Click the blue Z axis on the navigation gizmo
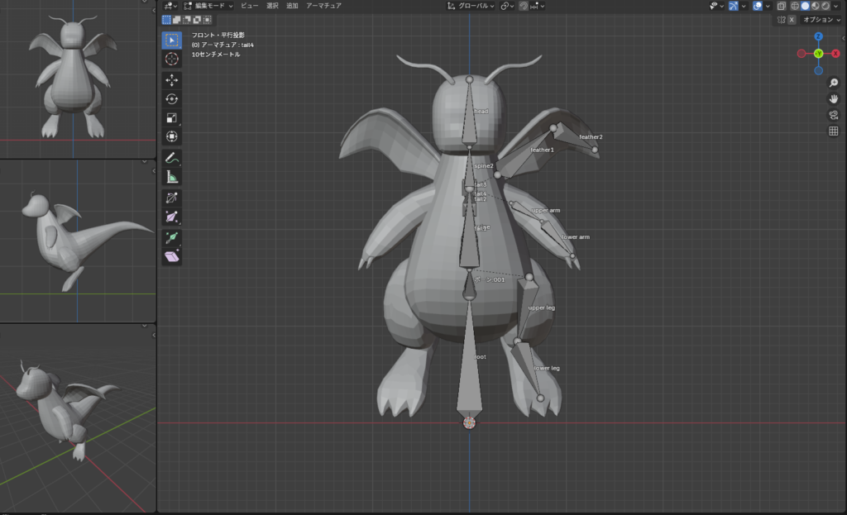The height and width of the screenshot is (515, 847). [x=818, y=37]
